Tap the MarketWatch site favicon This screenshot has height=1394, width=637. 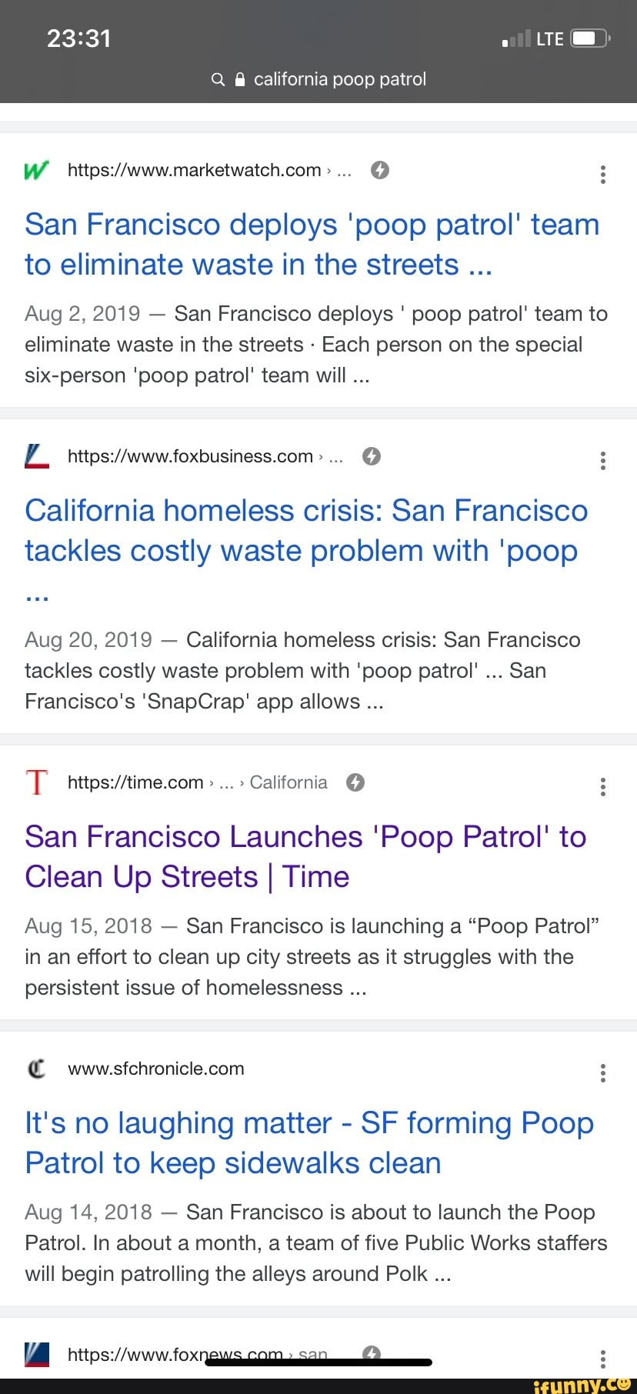[36, 170]
